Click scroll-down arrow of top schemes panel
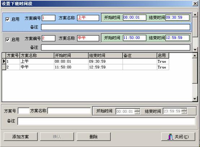The image size is (200, 147). click(195, 49)
